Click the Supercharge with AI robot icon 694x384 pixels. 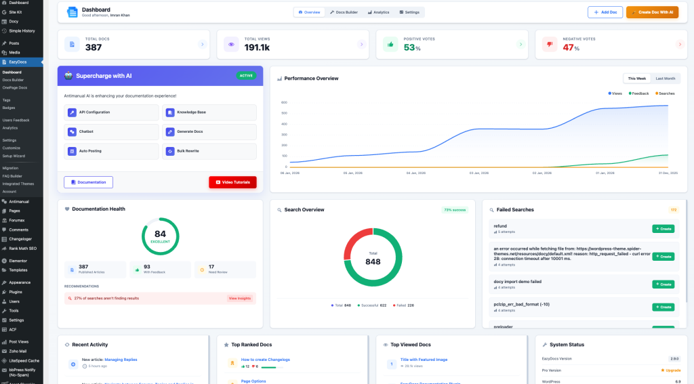coord(68,76)
